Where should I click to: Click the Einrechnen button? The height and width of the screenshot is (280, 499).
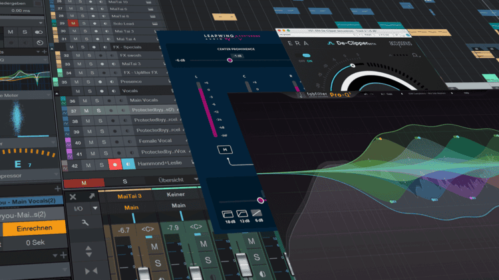(35, 228)
